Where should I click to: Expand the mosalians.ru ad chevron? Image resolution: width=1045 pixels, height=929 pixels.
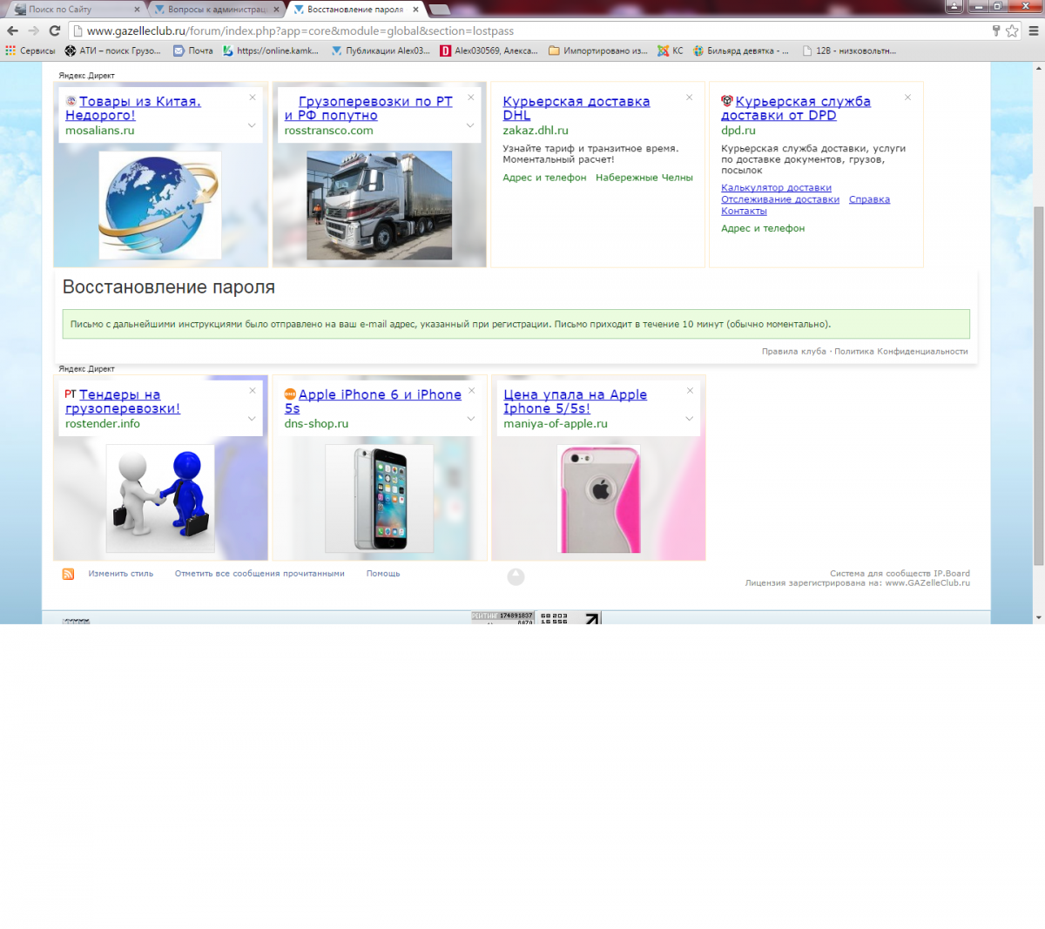(x=252, y=125)
